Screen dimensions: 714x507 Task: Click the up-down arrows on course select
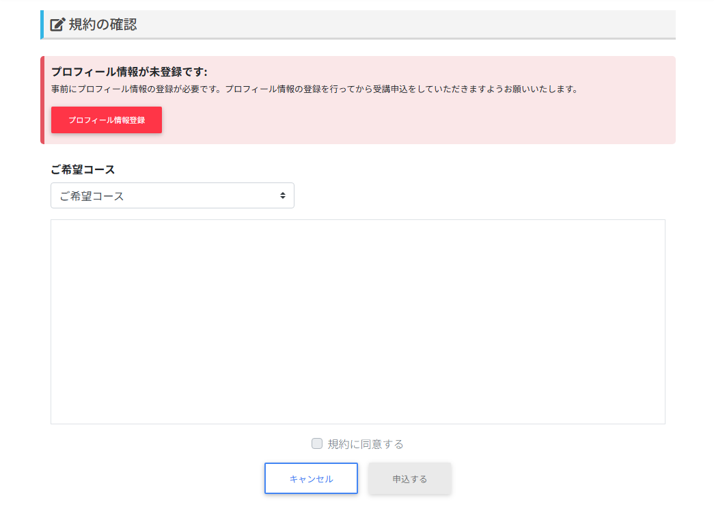tap(282, 195)
